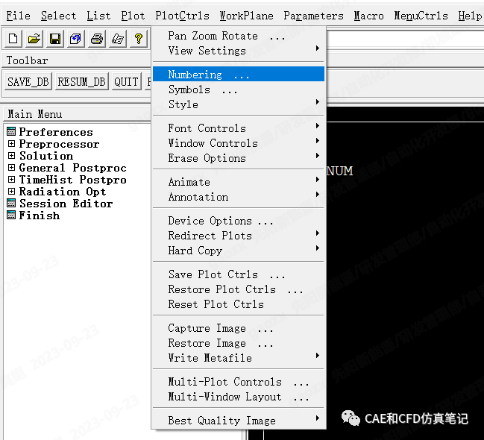Click the Finish icon in Main Menu

point(11,216)
